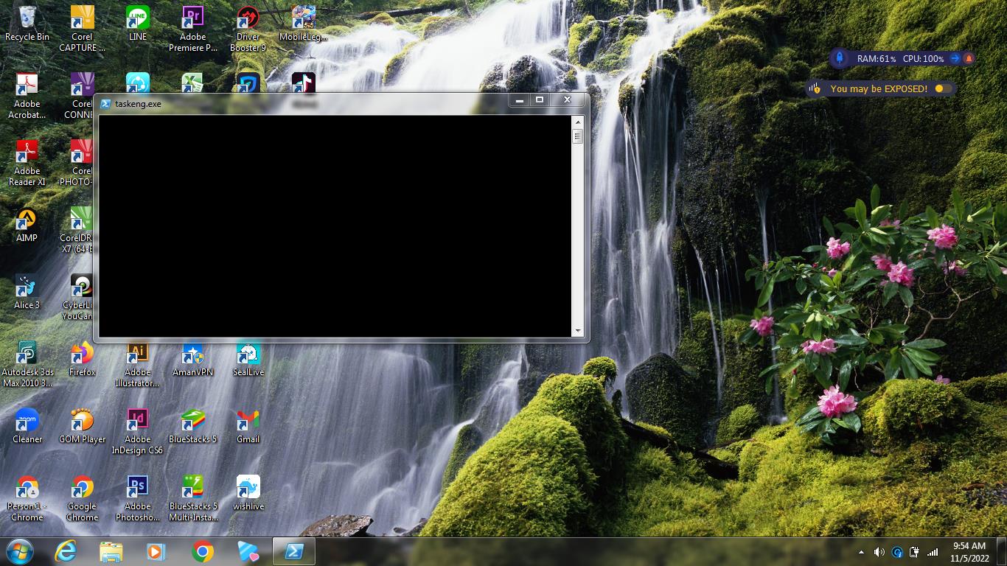The height and width of the screenshot is (566, 1007).
Task: Click the rocket boost icon in widget
Action: coord(840,59)
